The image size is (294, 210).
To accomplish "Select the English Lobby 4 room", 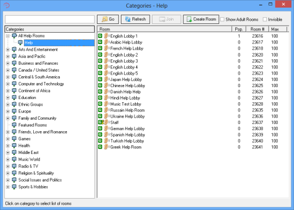I will pos(124,67).
